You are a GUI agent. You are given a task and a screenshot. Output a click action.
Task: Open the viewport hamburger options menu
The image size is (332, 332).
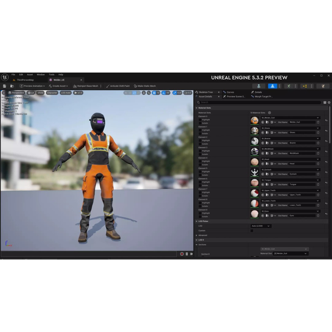point(4,93)
